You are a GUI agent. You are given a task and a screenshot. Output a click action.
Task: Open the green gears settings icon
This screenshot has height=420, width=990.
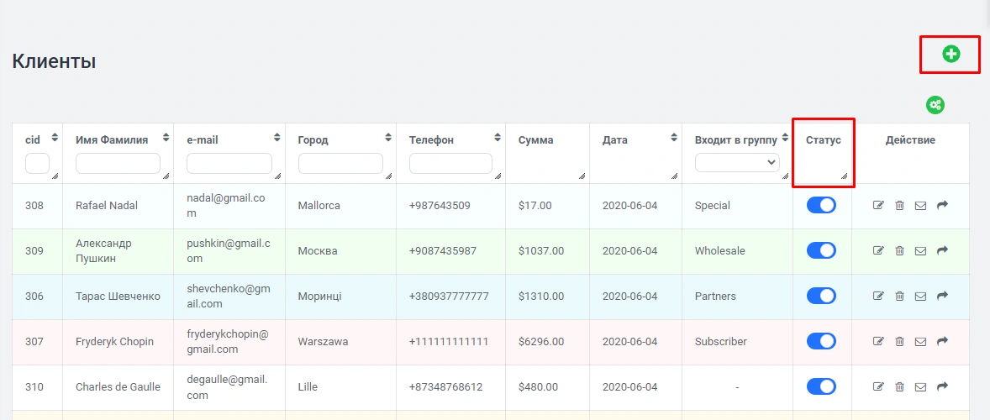click(x=935, y=105)
